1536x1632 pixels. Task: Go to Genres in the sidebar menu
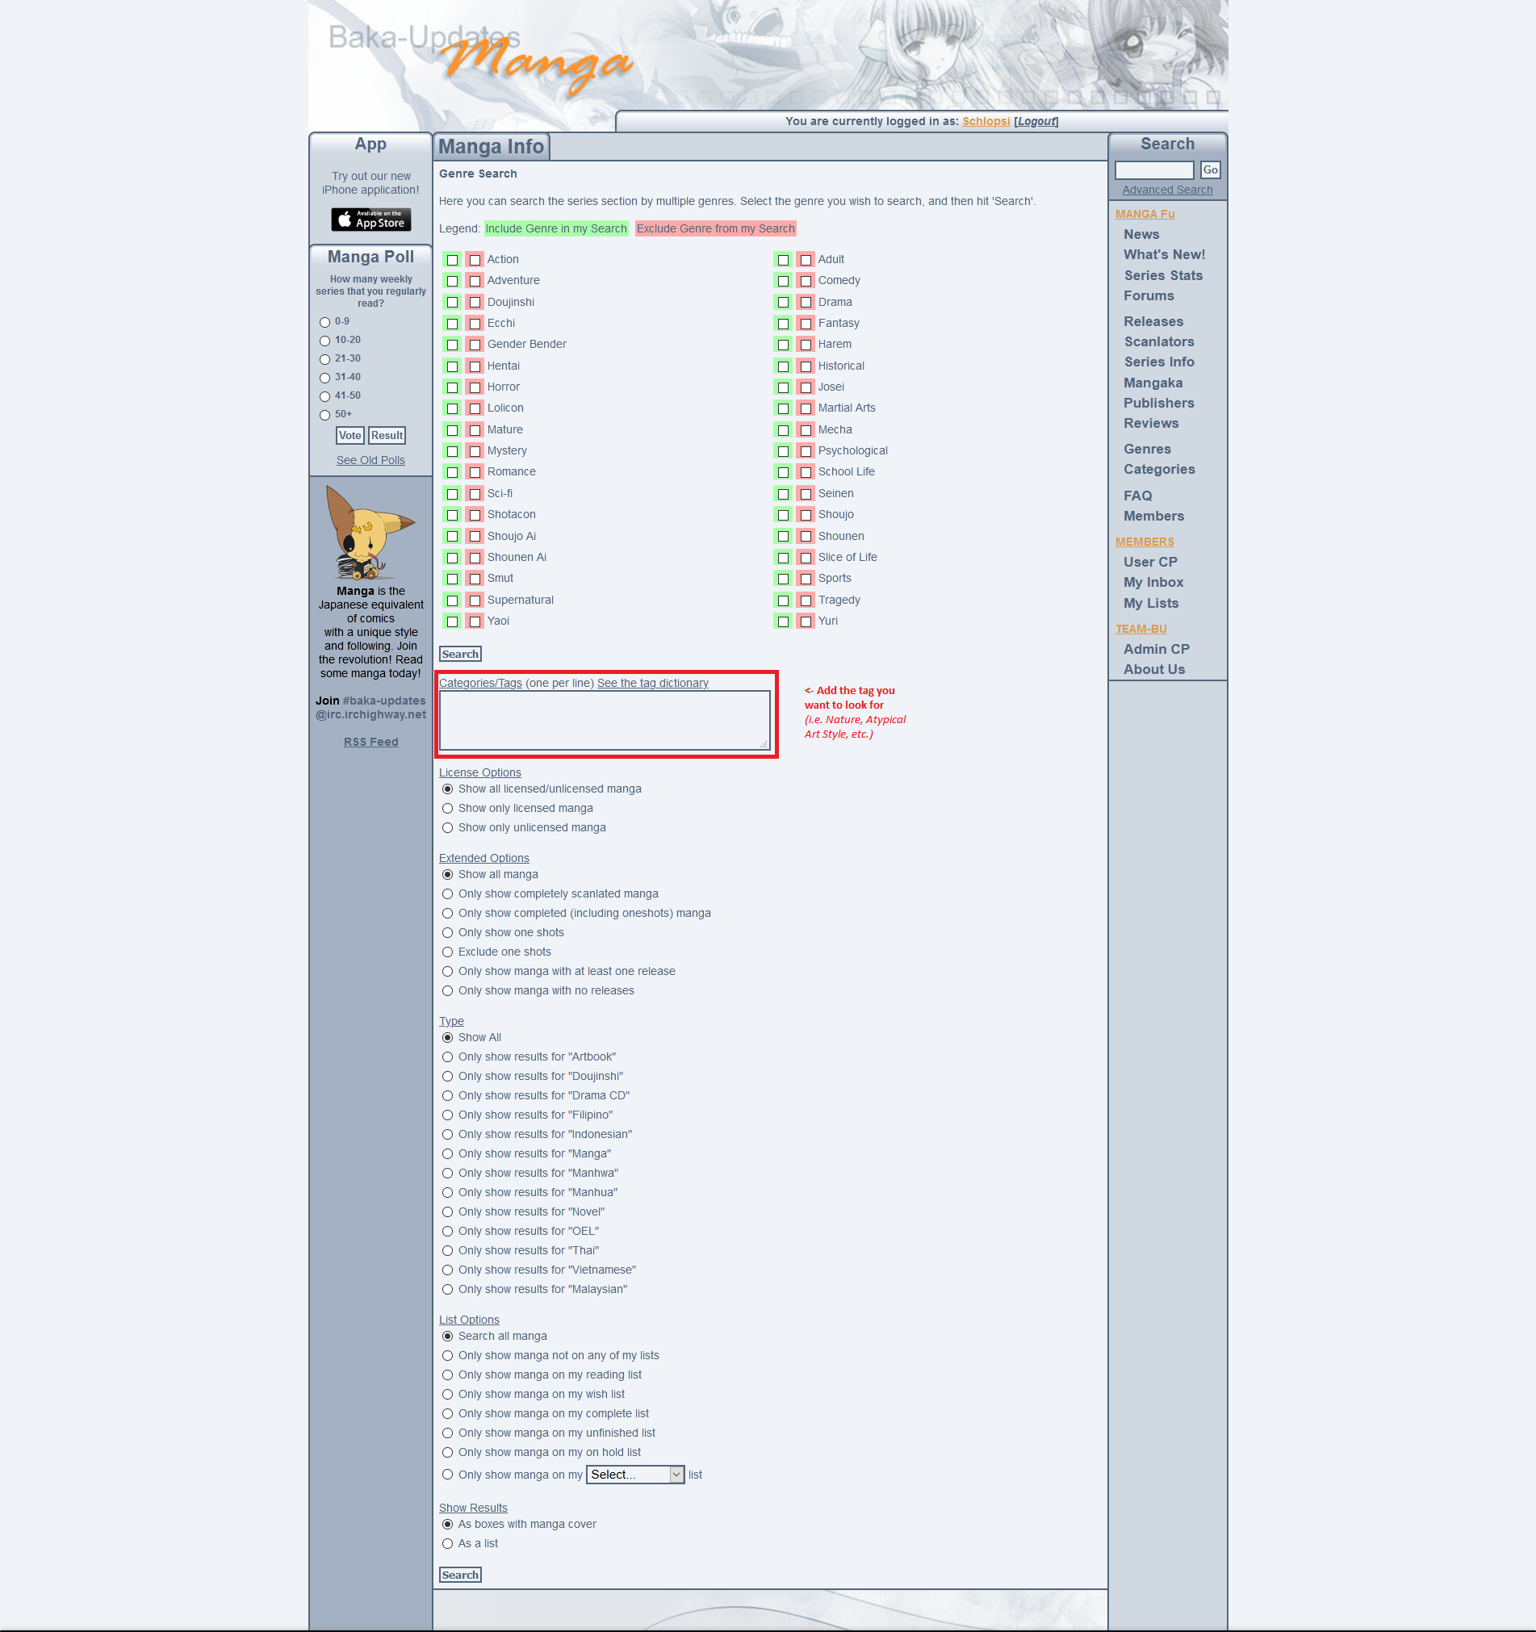coord(1147,449)
